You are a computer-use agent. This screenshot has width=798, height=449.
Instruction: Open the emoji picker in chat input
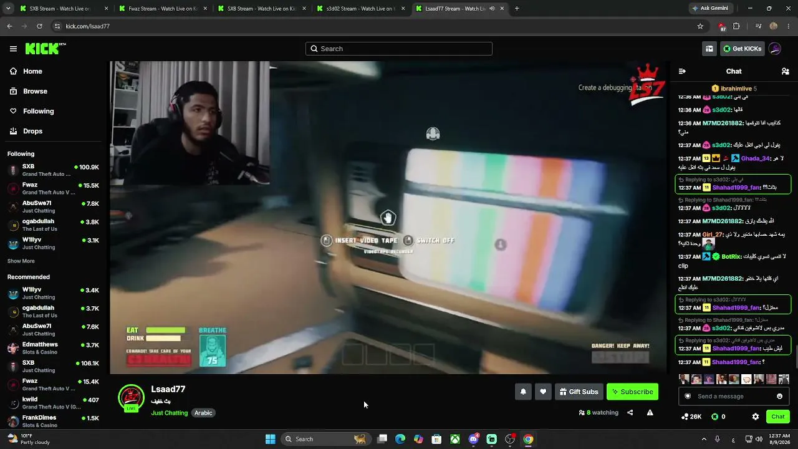(779, 396)
